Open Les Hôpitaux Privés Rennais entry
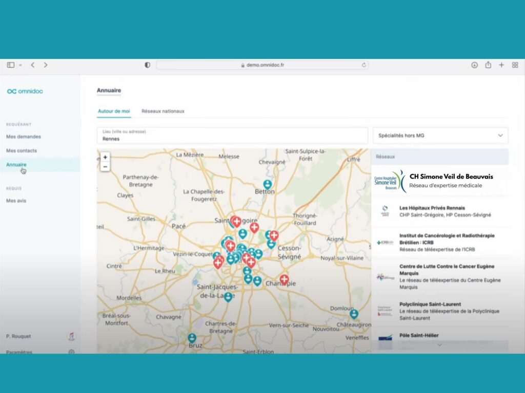This screenshot has height=393, width=525. [x=439, y=211]
